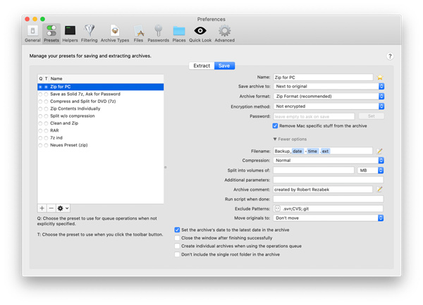Switch to the Extract tab
Viewport: 423px width, 305px height.
point(202,66)
